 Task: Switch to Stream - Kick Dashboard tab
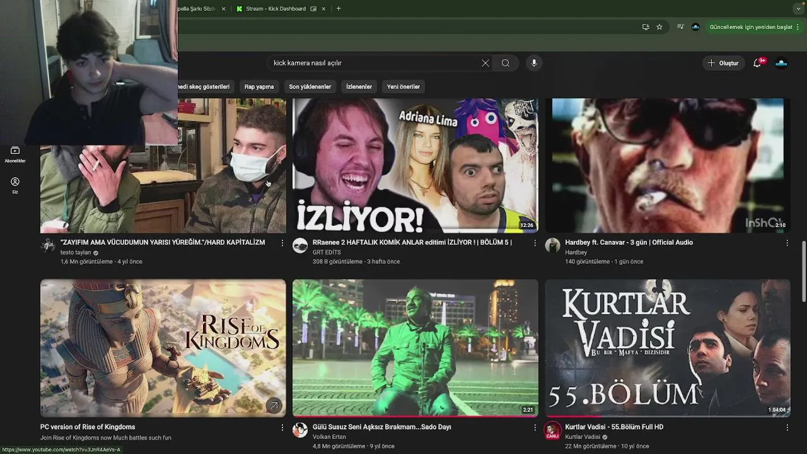276,9
